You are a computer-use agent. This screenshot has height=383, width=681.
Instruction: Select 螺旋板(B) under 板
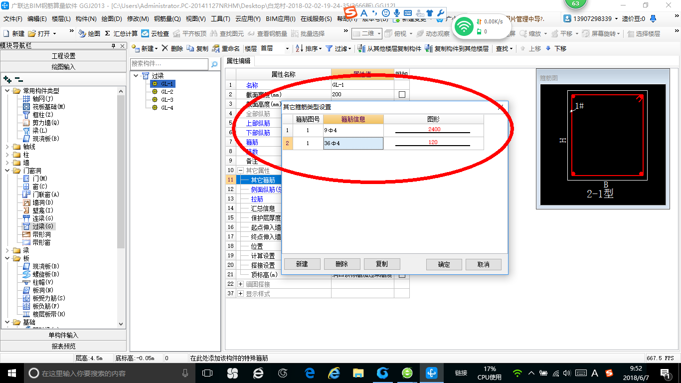[41, 274]
